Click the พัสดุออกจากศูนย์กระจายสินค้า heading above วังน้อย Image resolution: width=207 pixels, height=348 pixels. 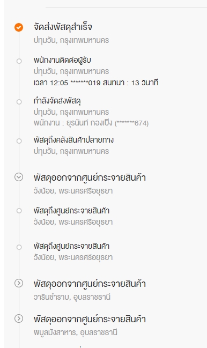click(90, 178)
